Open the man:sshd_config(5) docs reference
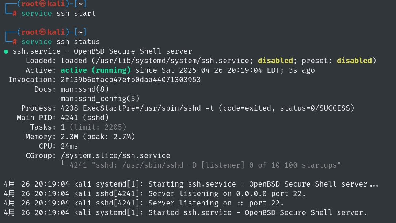Screen dimensions: 396x223 coord(100,99)
